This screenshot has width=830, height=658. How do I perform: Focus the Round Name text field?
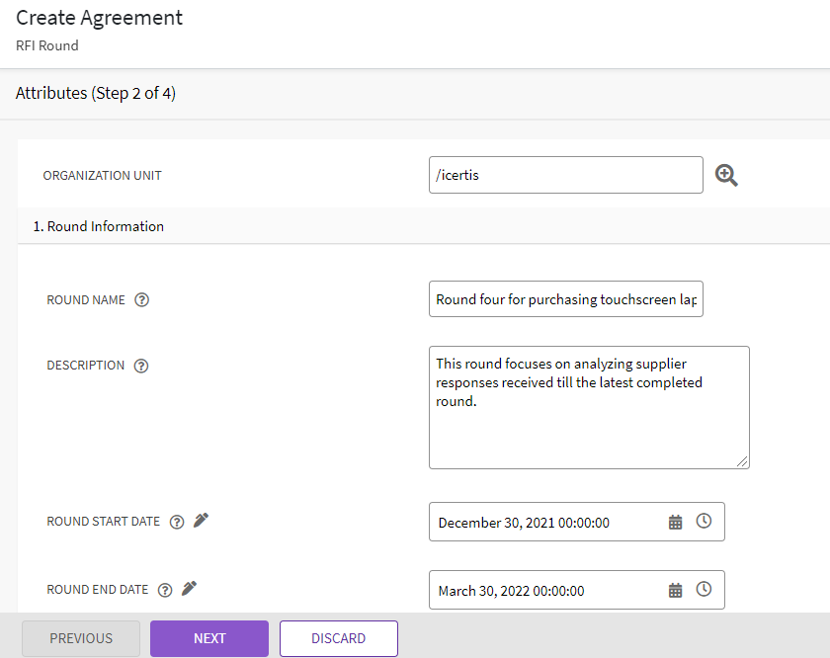[565, 299]
